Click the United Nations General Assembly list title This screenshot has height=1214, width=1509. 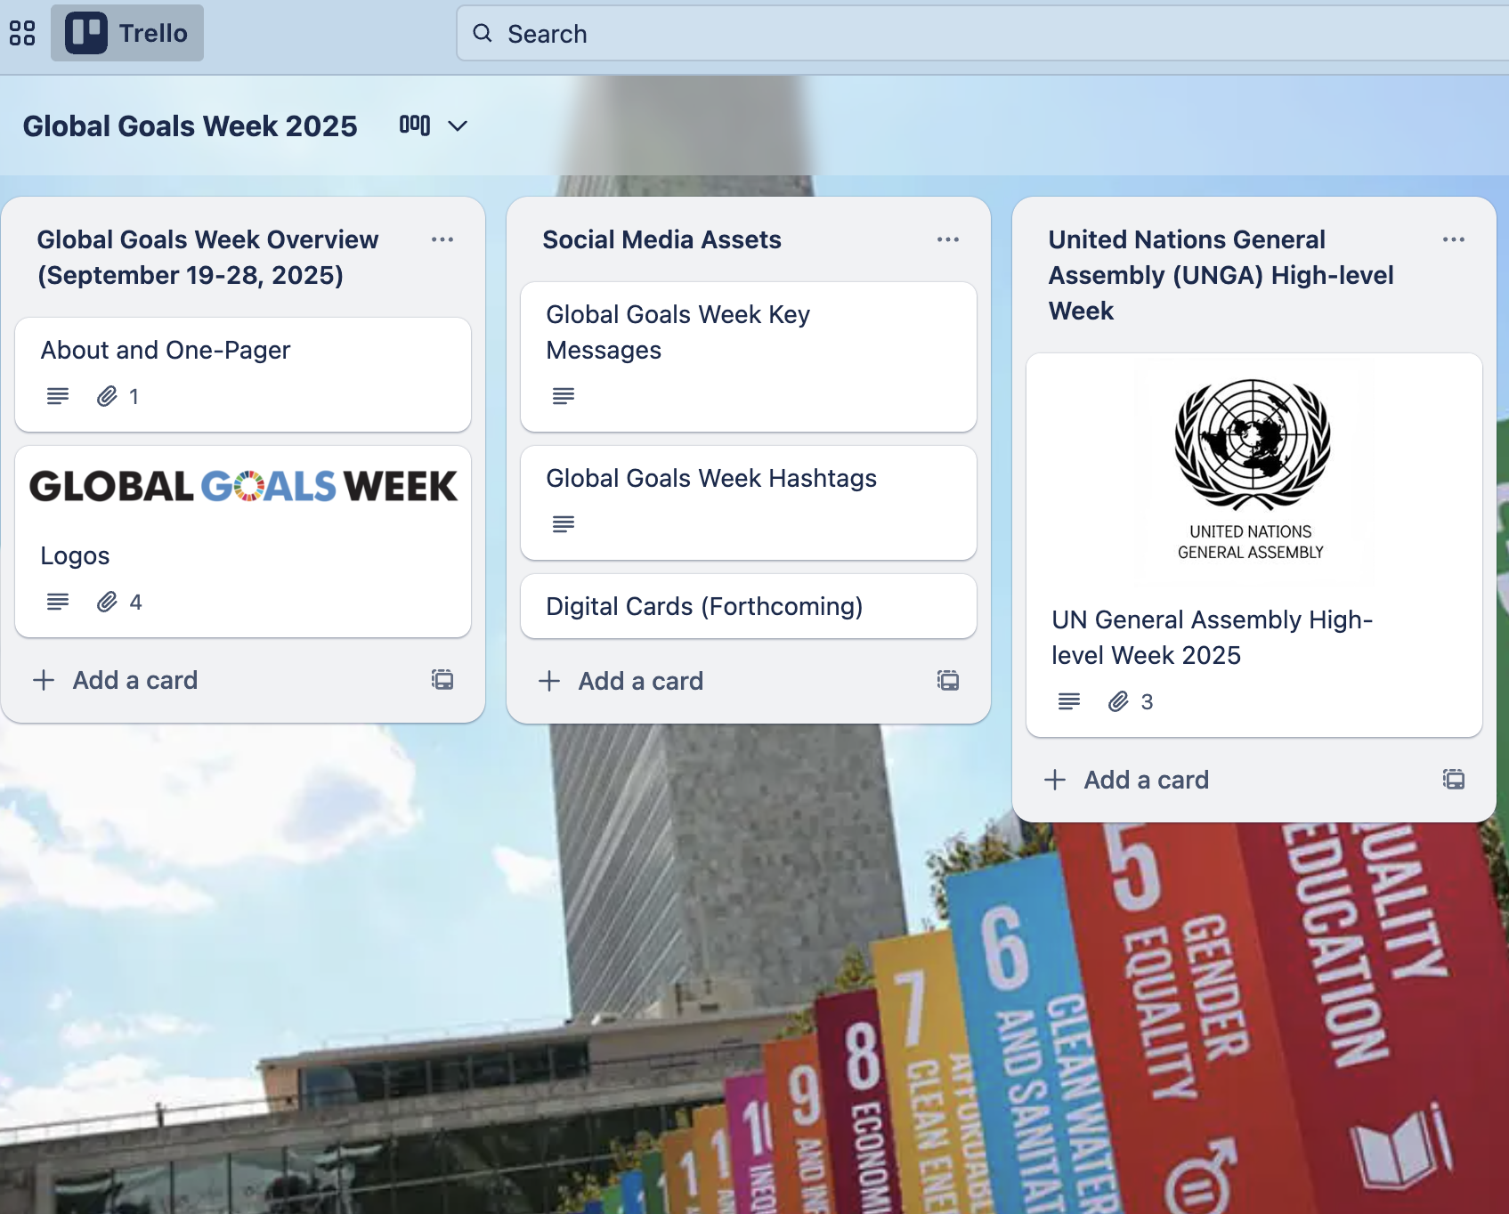click(1221, 275)
